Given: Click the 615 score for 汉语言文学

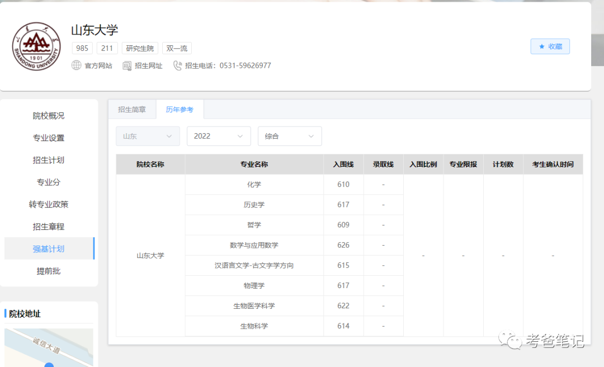Looking at the screenshot, I should tap(343, 266).
